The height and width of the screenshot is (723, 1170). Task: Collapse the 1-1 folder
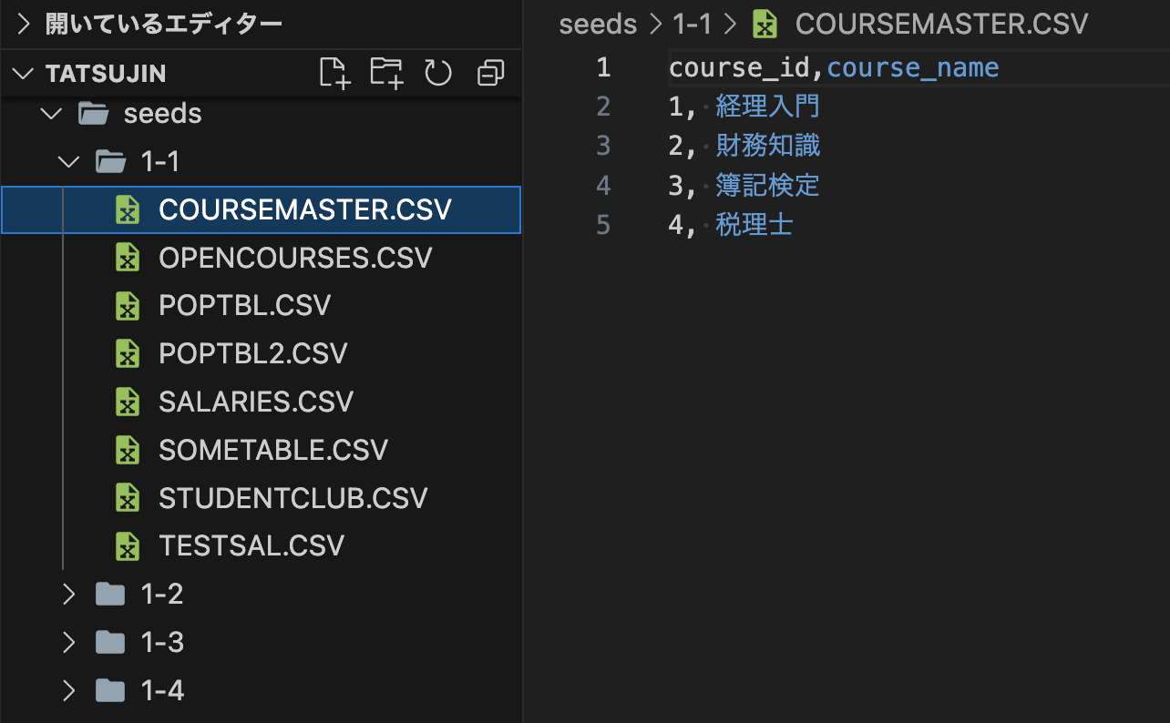68,161
